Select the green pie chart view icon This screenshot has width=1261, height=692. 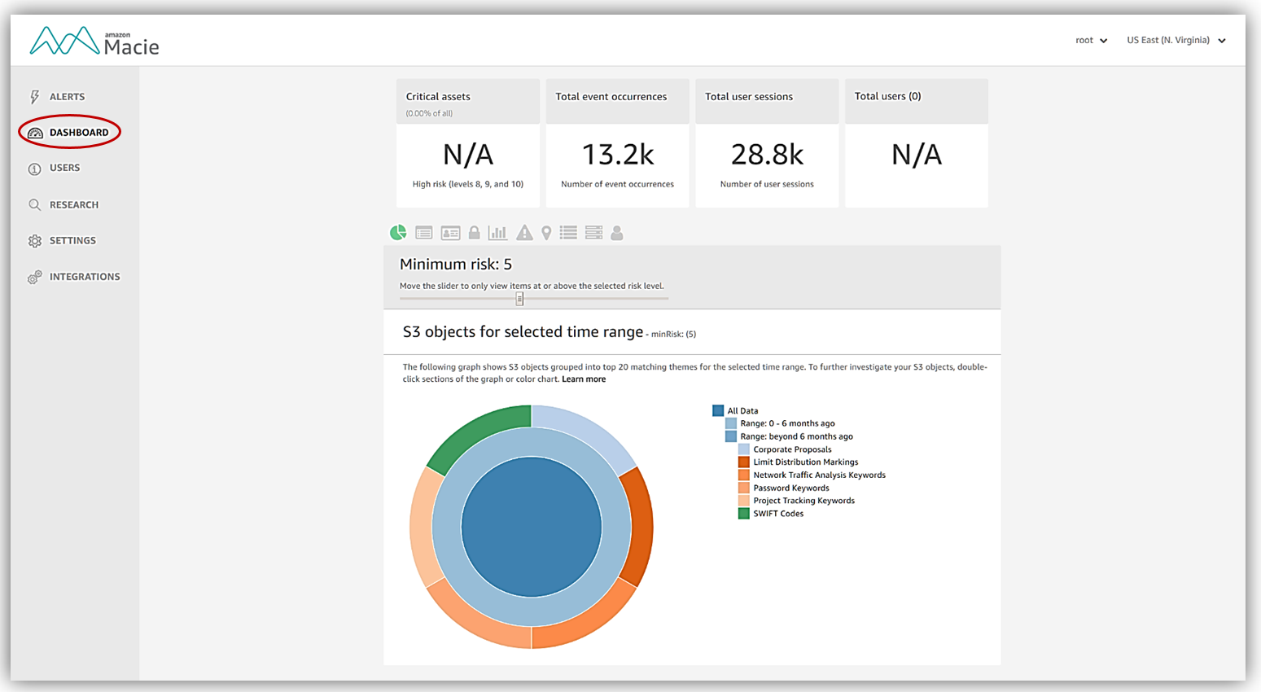point(398,233)
